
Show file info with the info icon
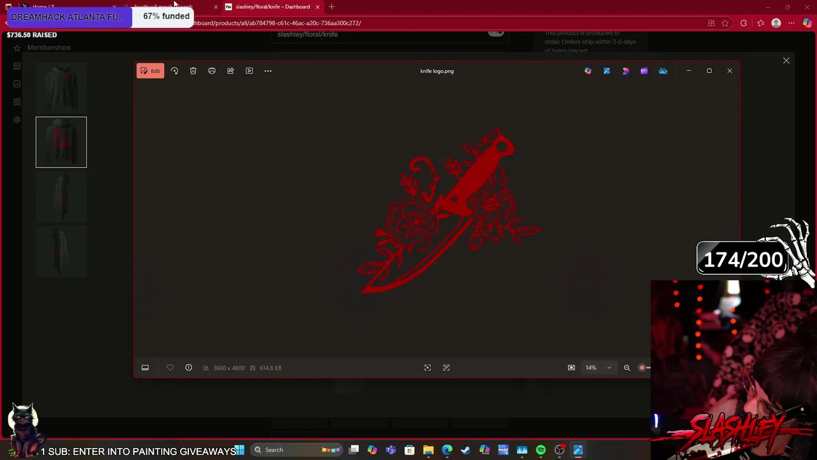coord(188,368)
